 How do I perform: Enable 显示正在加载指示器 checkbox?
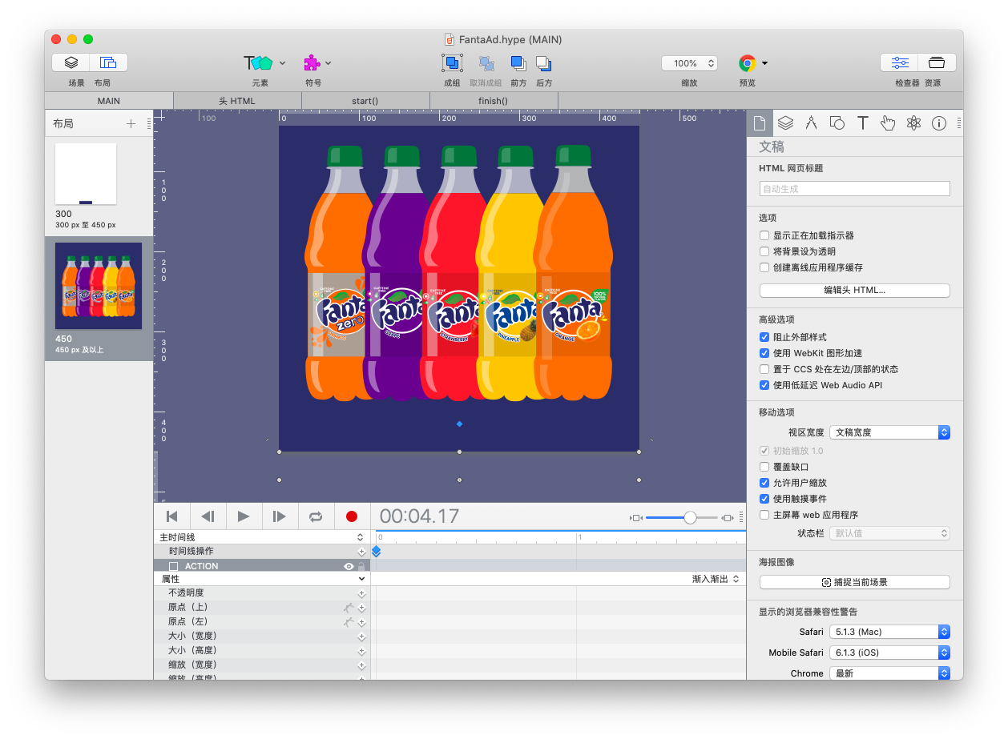[x=764, y=235]
